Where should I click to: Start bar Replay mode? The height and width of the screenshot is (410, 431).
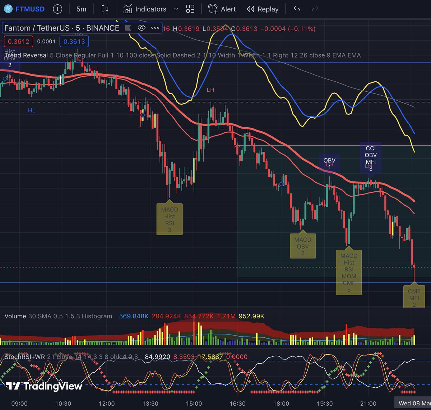tap(263, 9)
